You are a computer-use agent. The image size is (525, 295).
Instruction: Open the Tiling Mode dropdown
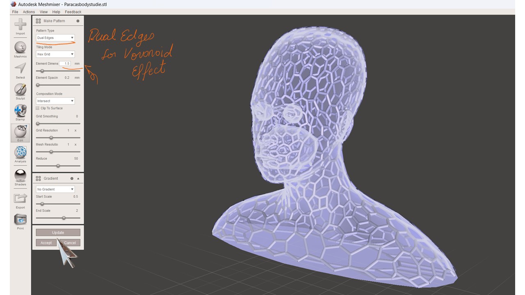tap(55, 54)
